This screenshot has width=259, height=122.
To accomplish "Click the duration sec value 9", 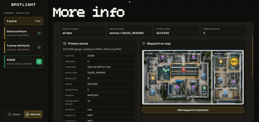I will pyautogui.click(x=88, y=90).
